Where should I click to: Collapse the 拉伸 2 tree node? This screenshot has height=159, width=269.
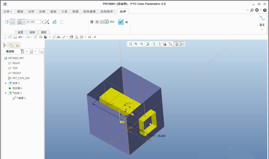tap(6, 93)
